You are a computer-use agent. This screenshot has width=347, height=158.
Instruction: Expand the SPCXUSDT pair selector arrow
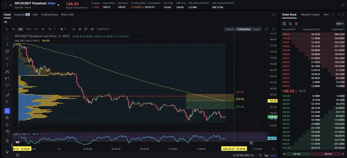click(58, 5)
